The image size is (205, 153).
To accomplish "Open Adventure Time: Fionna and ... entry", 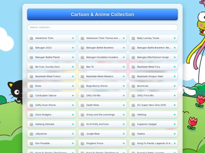I will 102,38.
